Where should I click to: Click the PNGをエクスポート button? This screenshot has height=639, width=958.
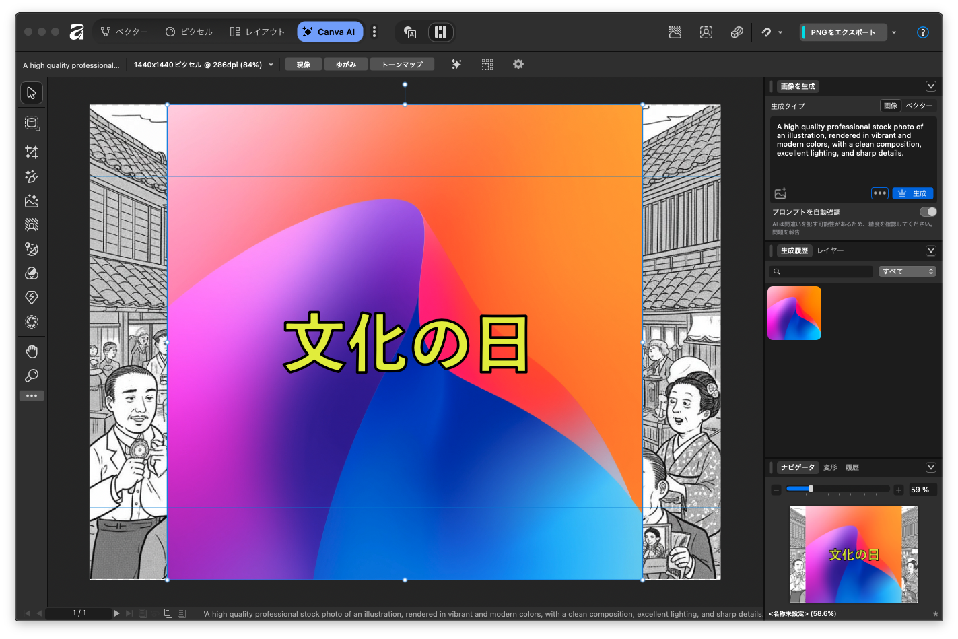[843, 32]
